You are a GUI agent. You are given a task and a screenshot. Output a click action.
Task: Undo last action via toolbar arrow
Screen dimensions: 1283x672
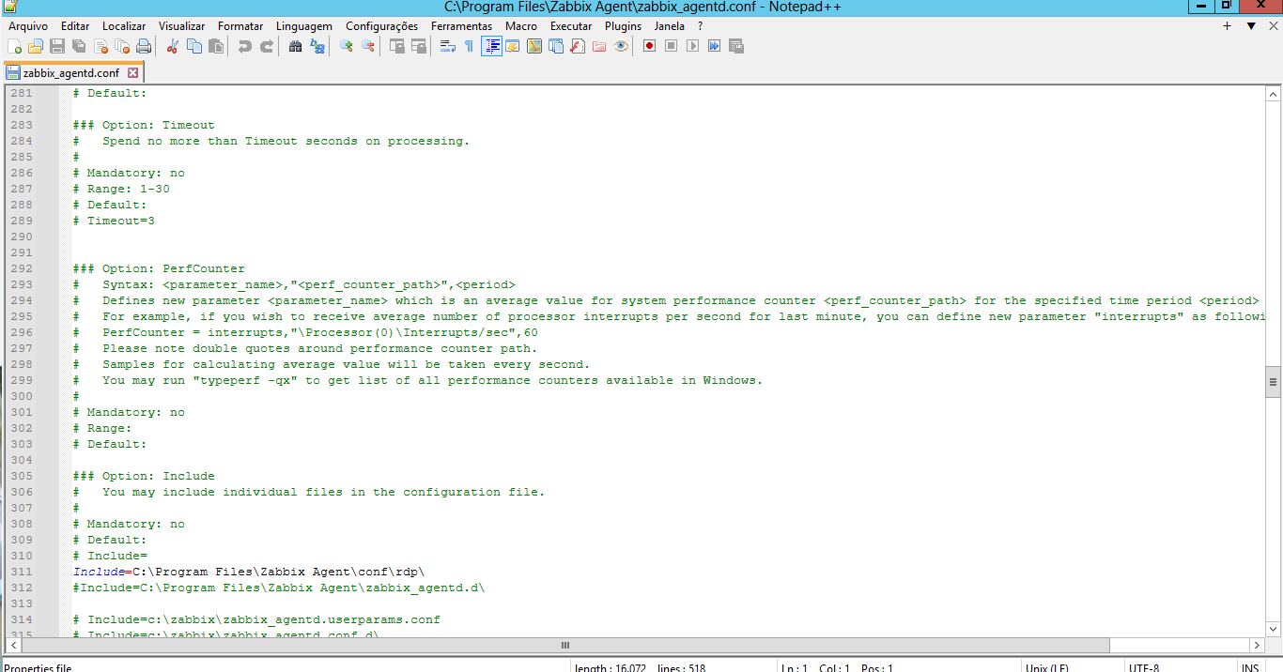pyautogui.click(x=245, y=46)
